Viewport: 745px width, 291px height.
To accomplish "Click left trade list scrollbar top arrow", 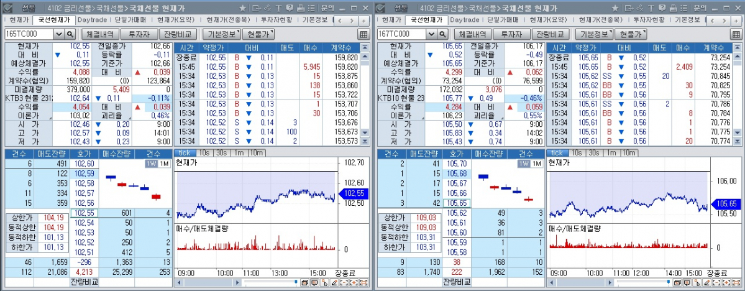I will [365, 47].
